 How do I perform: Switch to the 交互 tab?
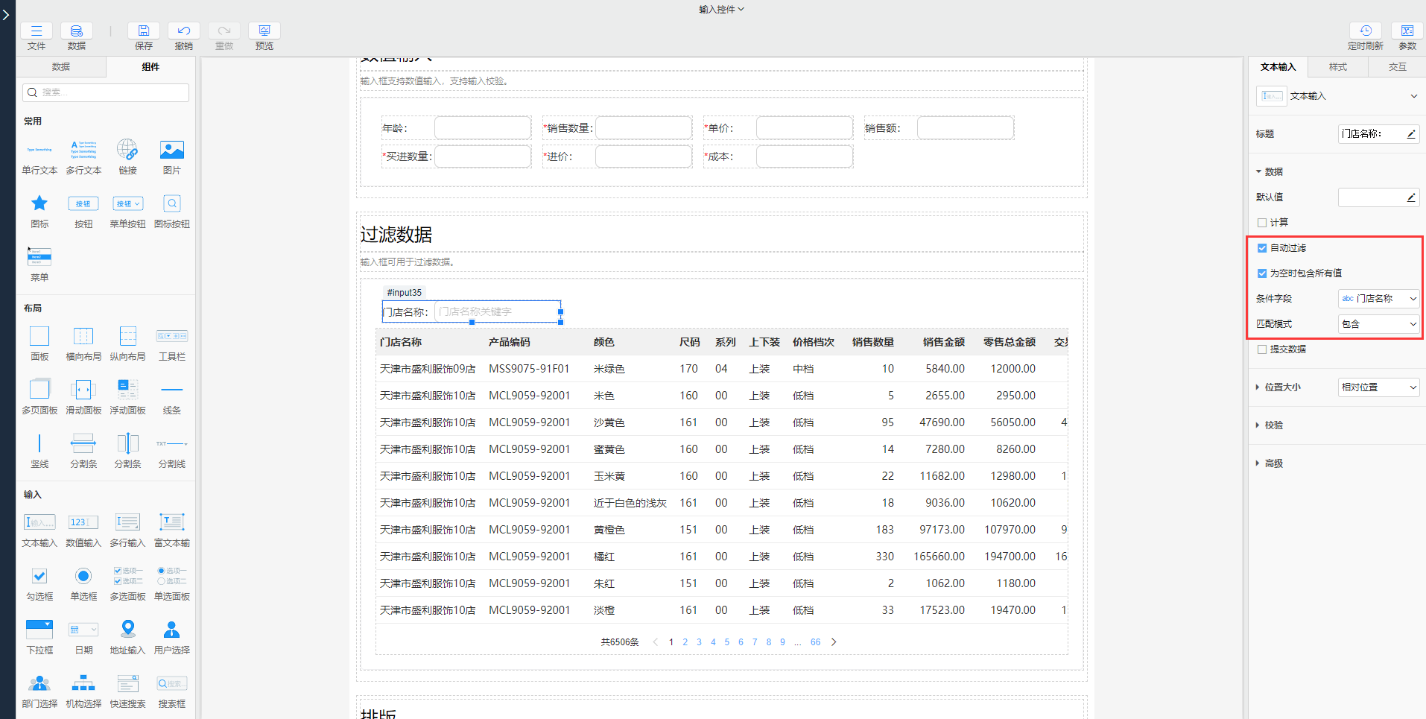coord(1398,67)
